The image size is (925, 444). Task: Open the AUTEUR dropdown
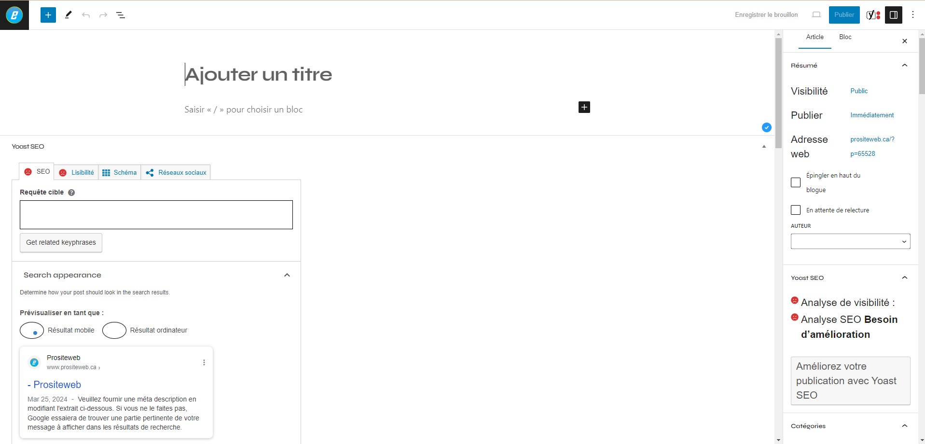point(850,241)
